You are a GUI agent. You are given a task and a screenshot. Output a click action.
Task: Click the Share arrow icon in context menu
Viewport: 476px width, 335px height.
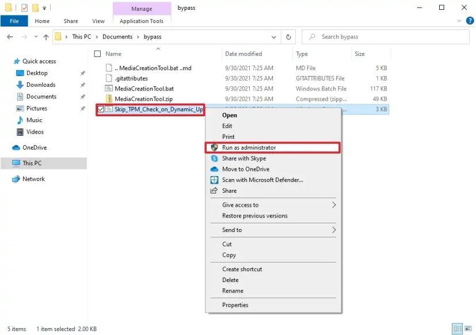[x=214, y=191]
